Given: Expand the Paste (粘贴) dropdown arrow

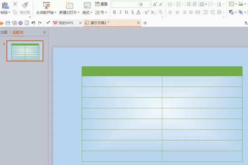Looking at the screenshot, I should (x=10, y=12).
